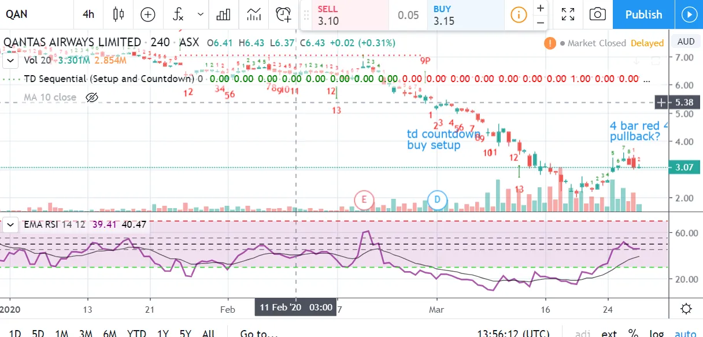Click the Market Closed status
Image resolution: width=703 pixels, height=337 pixels.
tap(597, 43)
